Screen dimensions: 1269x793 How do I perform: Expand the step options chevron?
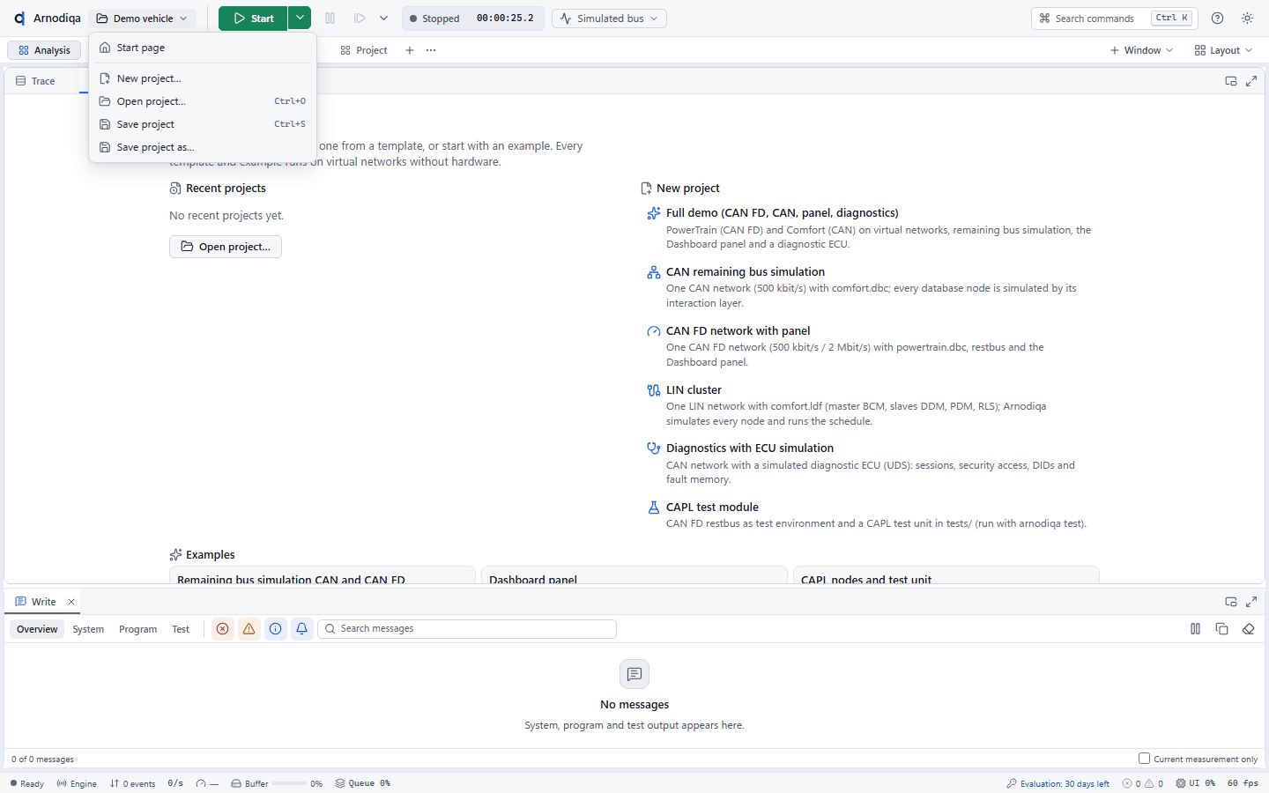pos(383,19)
